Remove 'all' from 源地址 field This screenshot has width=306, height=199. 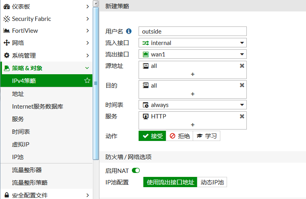coord(242,66)
